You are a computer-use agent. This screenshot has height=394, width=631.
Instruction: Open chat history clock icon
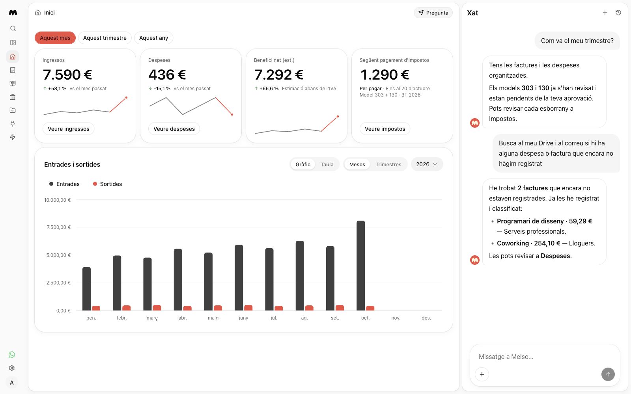pyautogui.click(x=618, y=13)
